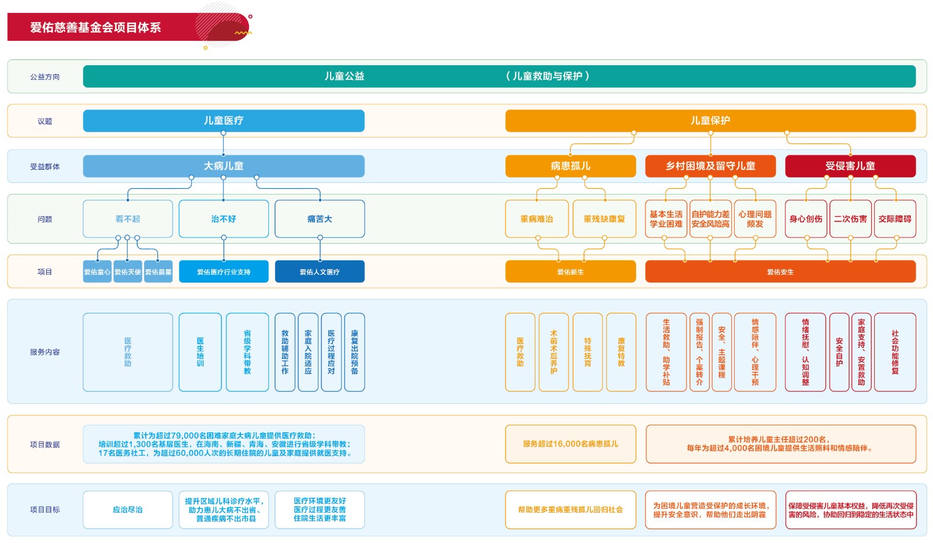Click the 帮助更多重病重残孤儿回归社会 goal box
933x543 pixels.
(x=570, y=510)
